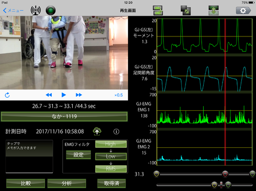The image size is (256, 191).
Task: Tap the GJ-EMG EMG 2 graph
Action: coord(204,148)
